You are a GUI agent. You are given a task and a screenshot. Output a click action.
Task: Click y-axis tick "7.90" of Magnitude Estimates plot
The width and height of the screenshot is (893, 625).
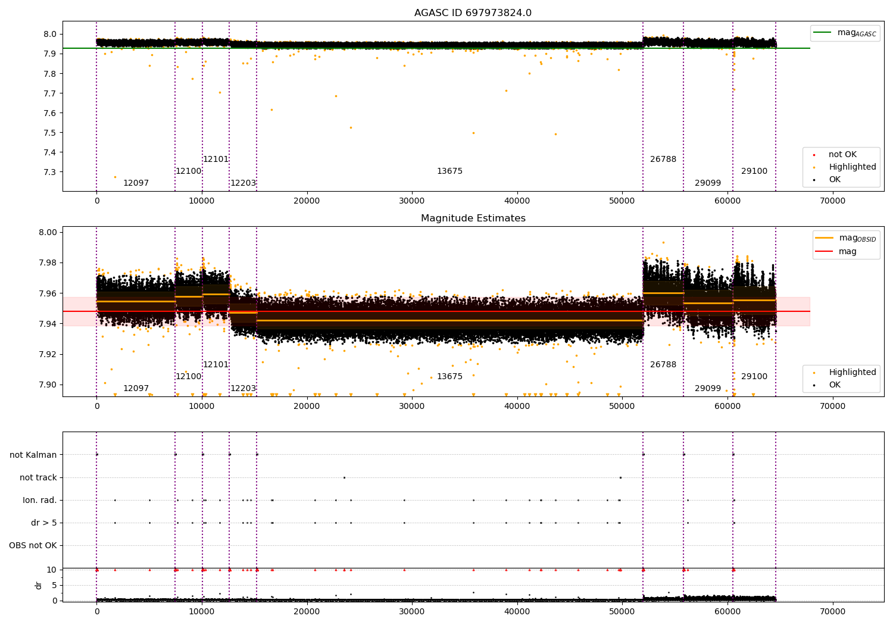[x=48, y=385]
